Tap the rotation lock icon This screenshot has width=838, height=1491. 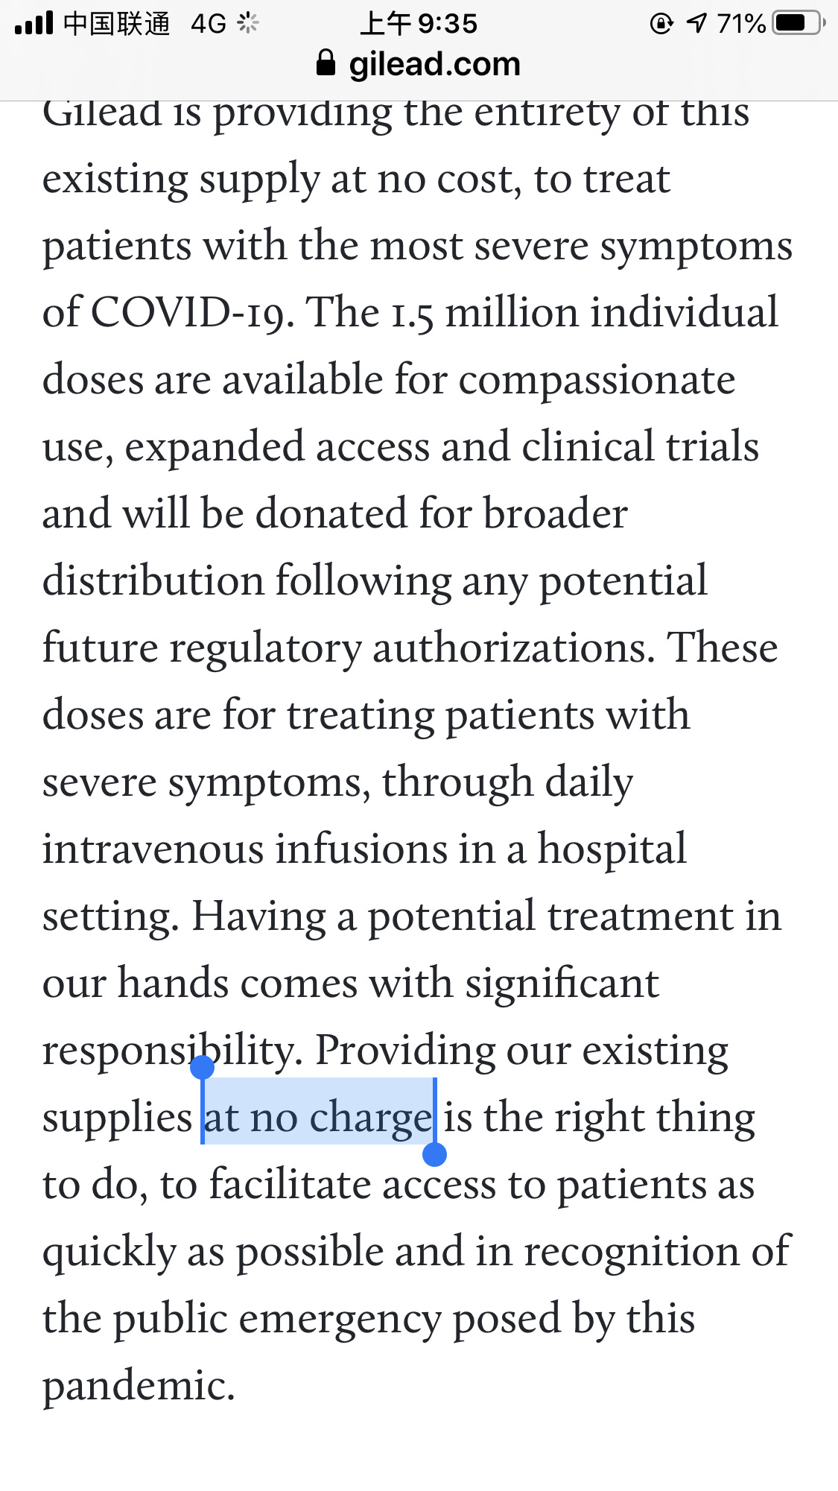point(661,24)
